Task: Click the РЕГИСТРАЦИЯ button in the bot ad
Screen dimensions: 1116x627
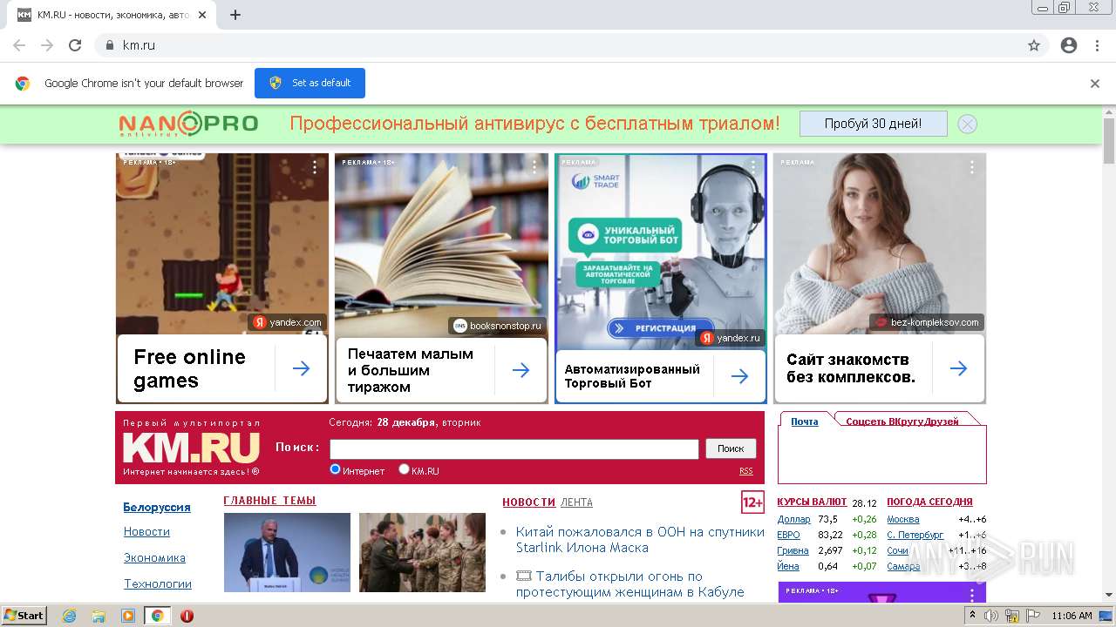Action: click(660, 328)
